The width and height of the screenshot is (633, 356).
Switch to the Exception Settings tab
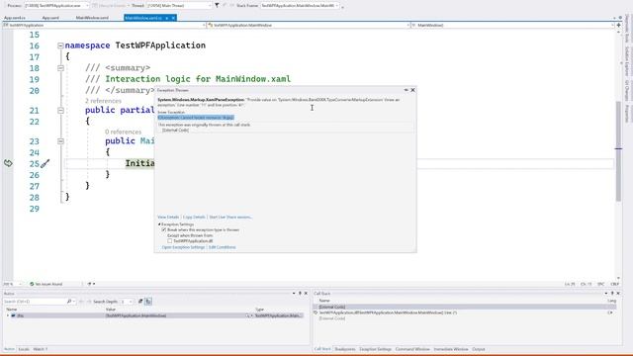pos(376,349)
